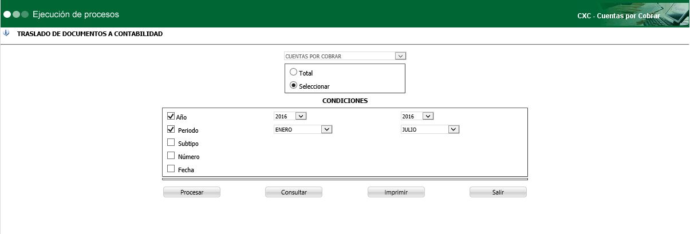The width and height of the screenshot is (690, 234).
Task: Click the Periodo label text
Action: (x=188, y=131)
